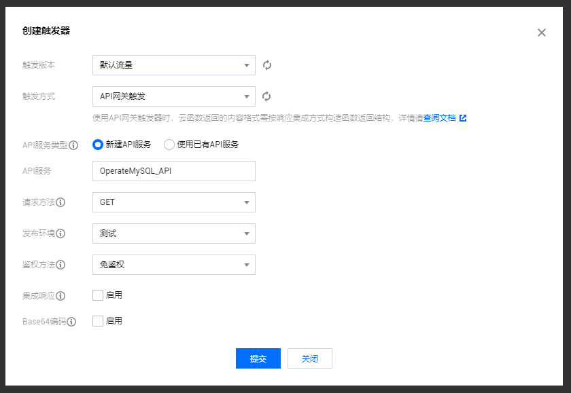Viewport: 571px width, 393px height.
Task: Open the Base64编码 info tooltip
Action: 73,320
